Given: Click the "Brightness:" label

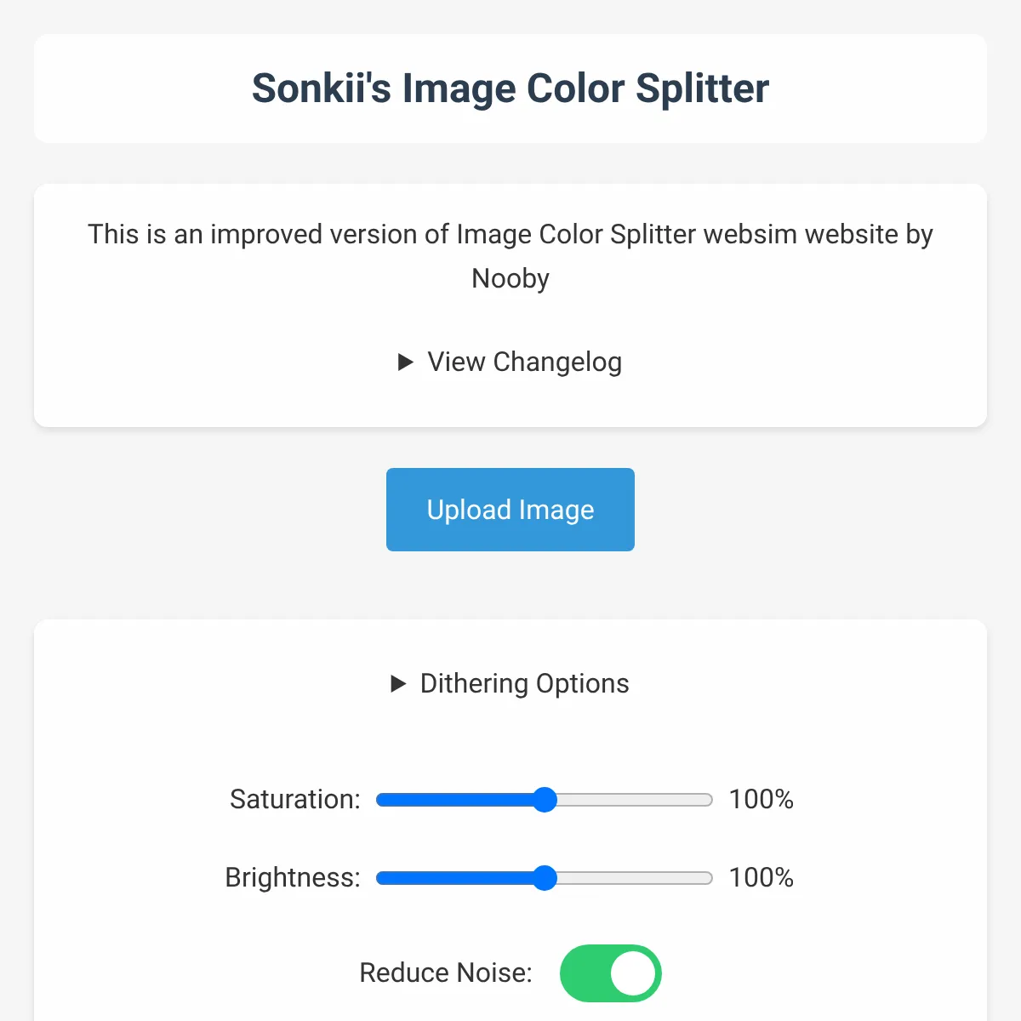Looking at the screenshot, I should click(293, 878).
